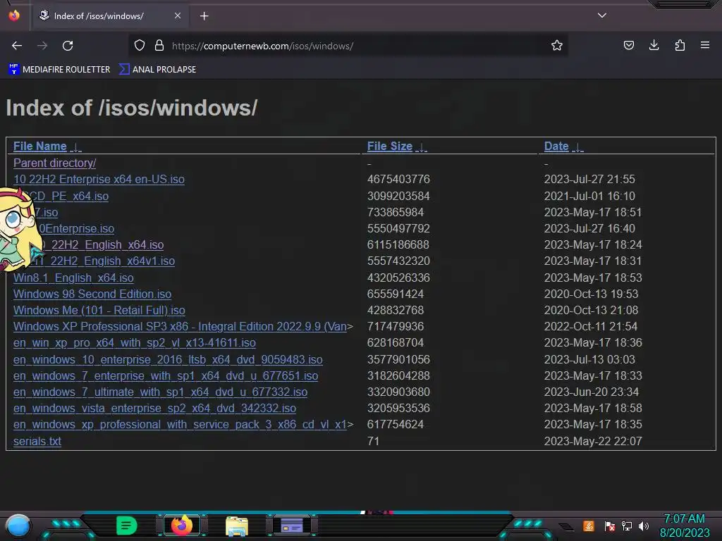Open Windows XP Professional SP3 Integral Edition link
Viewport: 722px width, 541px height.
180,327
